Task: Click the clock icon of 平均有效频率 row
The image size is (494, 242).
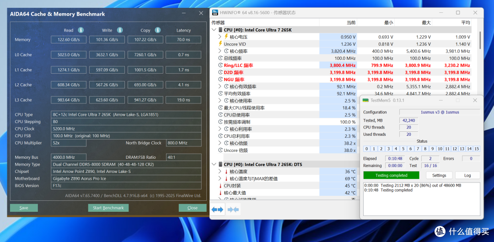Action: (x=220, y=94)
